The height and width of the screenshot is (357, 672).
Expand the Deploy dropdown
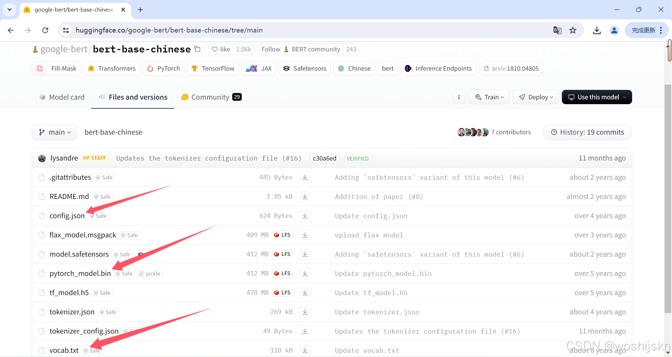click(x=536, y=97)
